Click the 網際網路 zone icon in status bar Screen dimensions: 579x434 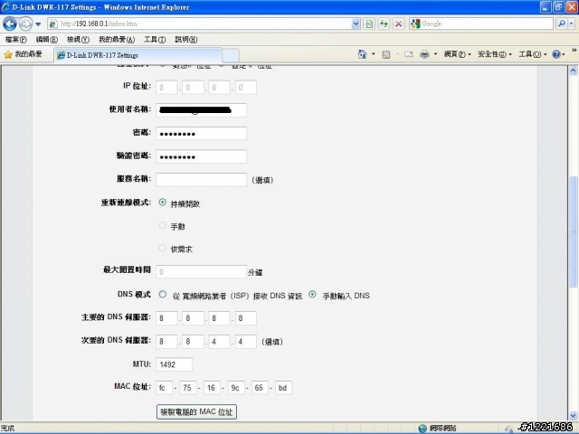click(x=422, y=428)
